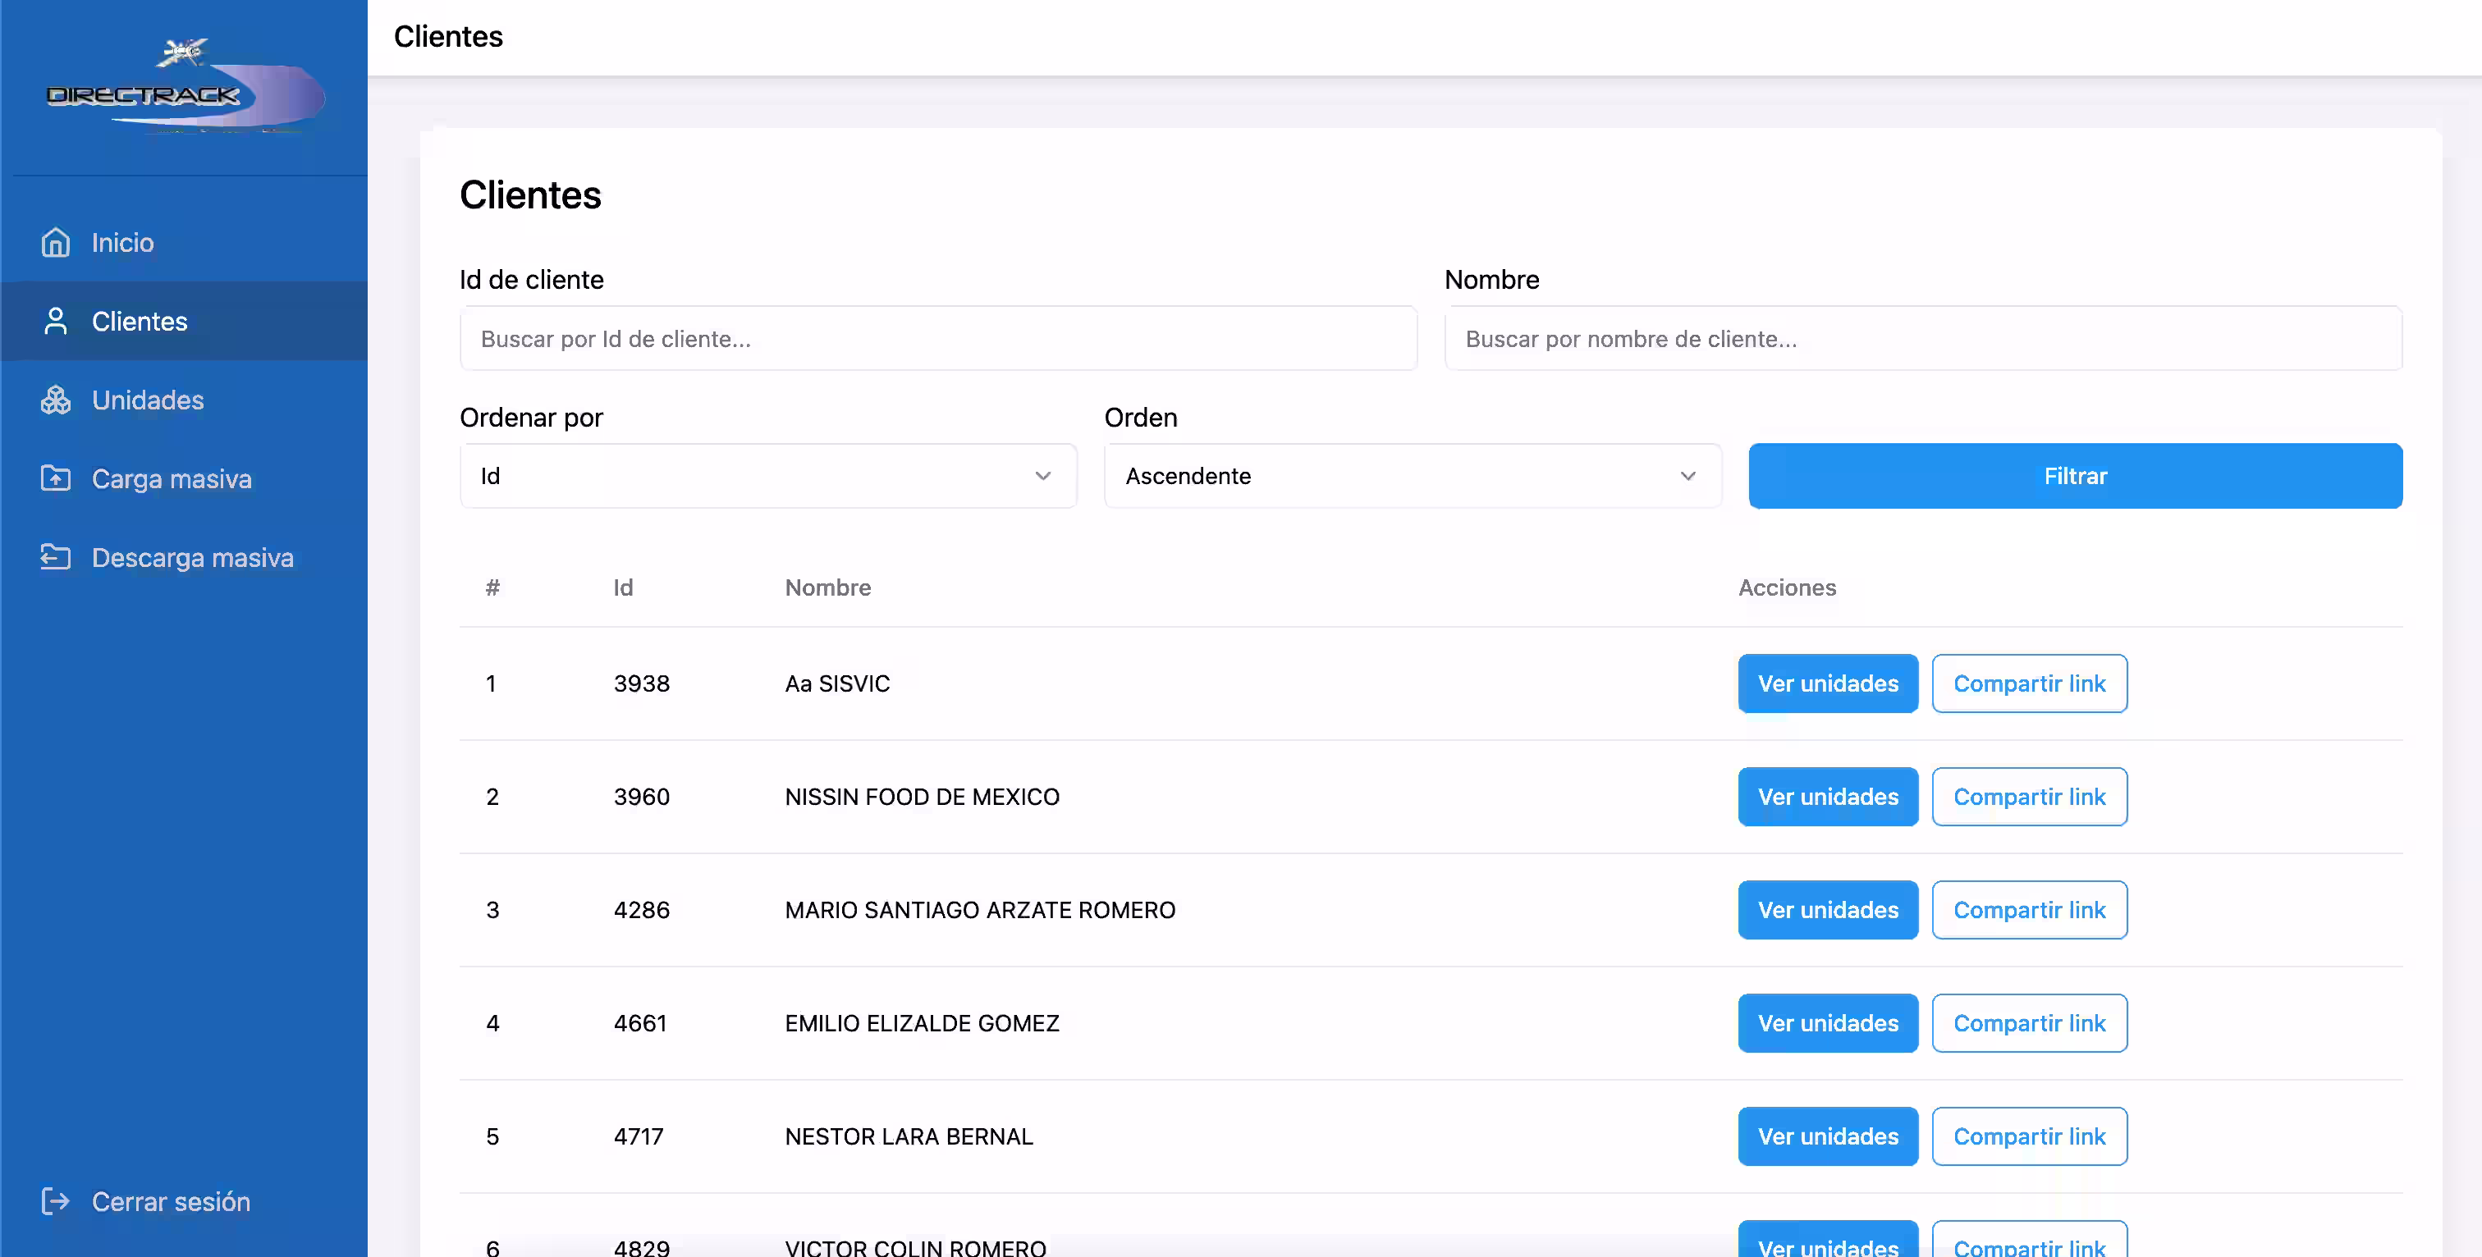Click the Directrack logo
Screen dimensions: 2482x1257
pos(184,89)
